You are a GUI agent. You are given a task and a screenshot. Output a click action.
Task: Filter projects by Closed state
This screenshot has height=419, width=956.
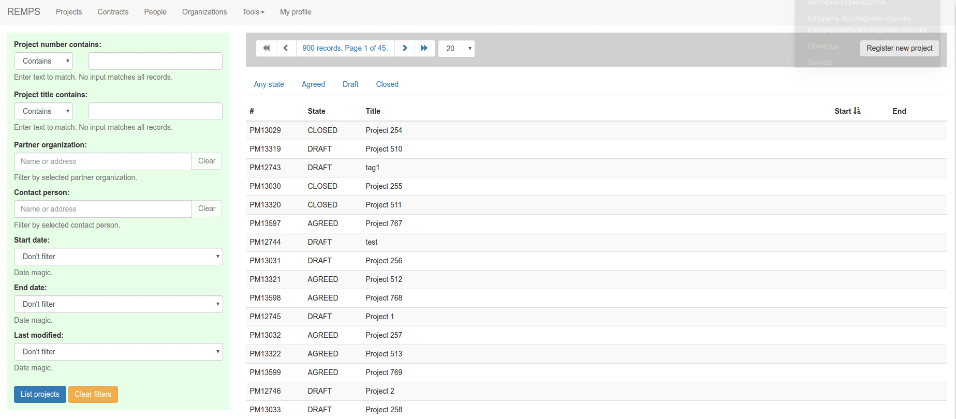[x=387, y=84]
